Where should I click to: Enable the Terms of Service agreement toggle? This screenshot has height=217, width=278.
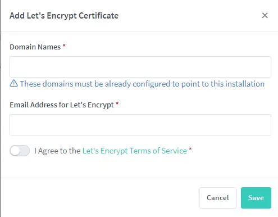coord(20,151)
